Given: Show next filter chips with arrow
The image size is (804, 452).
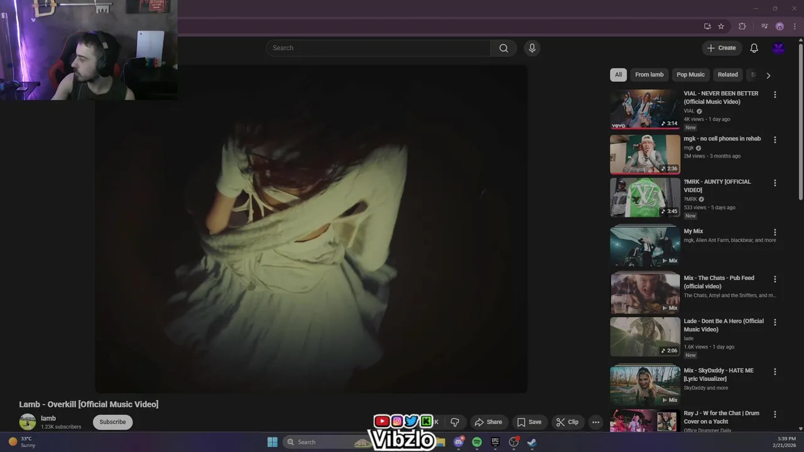Looking at the screenshot, I should coord(768,75).
